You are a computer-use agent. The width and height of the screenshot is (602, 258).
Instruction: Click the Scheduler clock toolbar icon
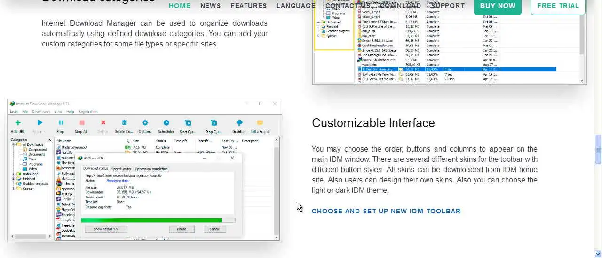[x=166, y=123]
